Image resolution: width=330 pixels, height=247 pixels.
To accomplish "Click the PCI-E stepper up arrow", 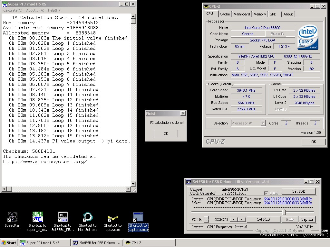I will (x=206, y=218).
